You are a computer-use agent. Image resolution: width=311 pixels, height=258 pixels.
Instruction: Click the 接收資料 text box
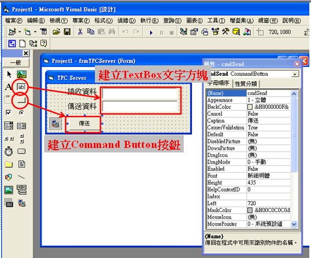click(140, 93)
